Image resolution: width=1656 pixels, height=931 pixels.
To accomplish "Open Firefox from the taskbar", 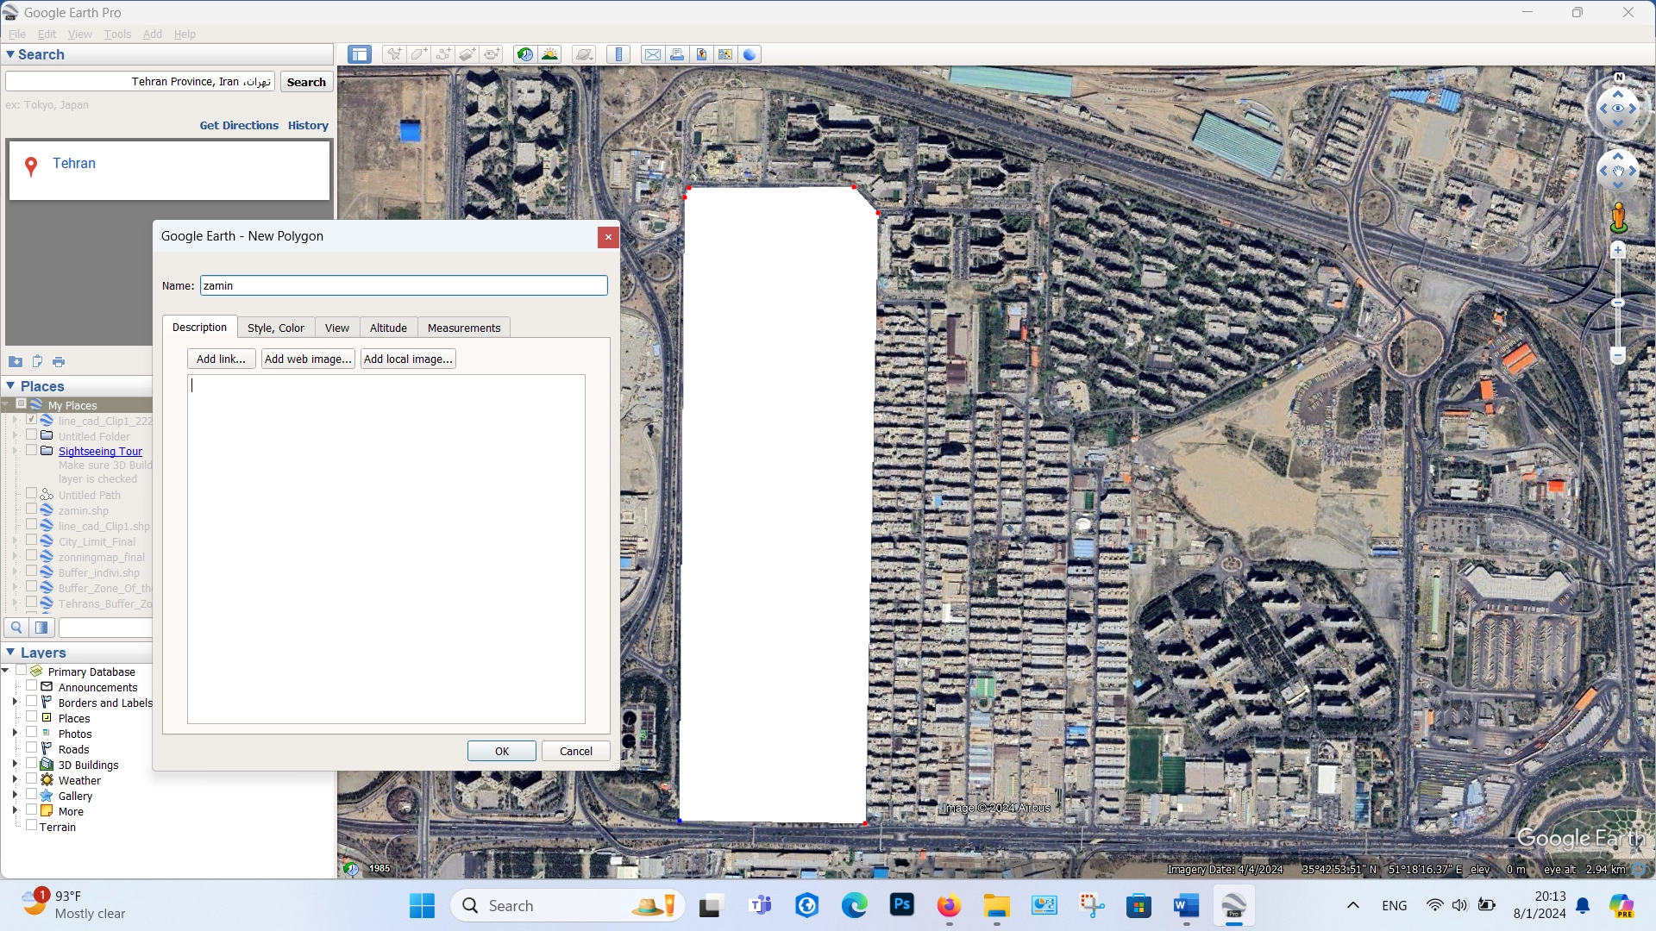I will (949, 905).
